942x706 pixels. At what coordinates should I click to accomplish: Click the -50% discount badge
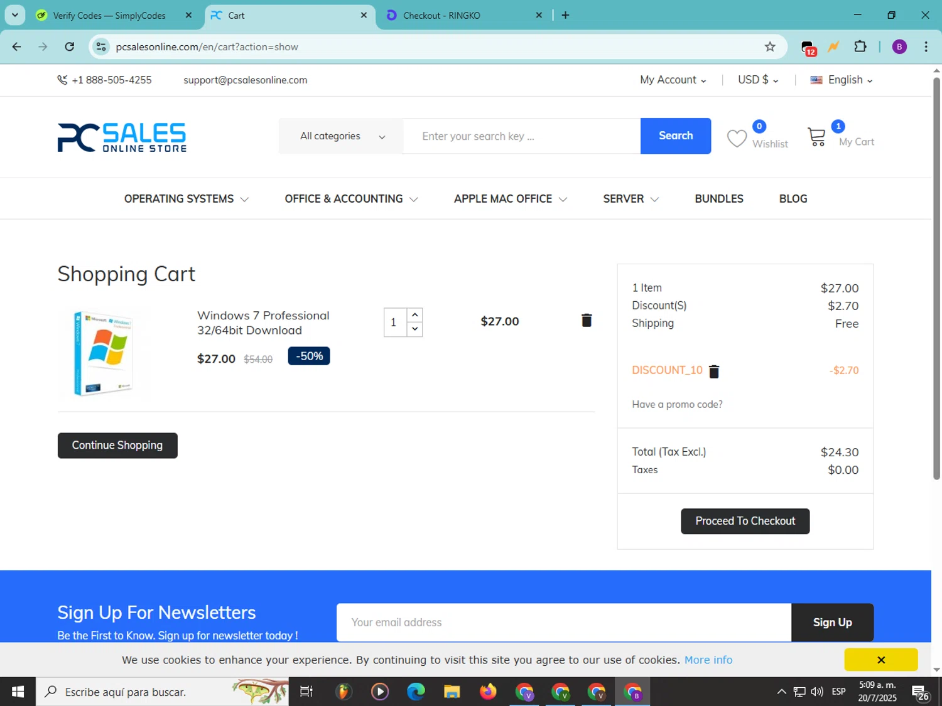click(x=309, y=356)
